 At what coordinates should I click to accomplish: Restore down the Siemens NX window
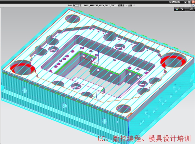(x=188, y=2)
